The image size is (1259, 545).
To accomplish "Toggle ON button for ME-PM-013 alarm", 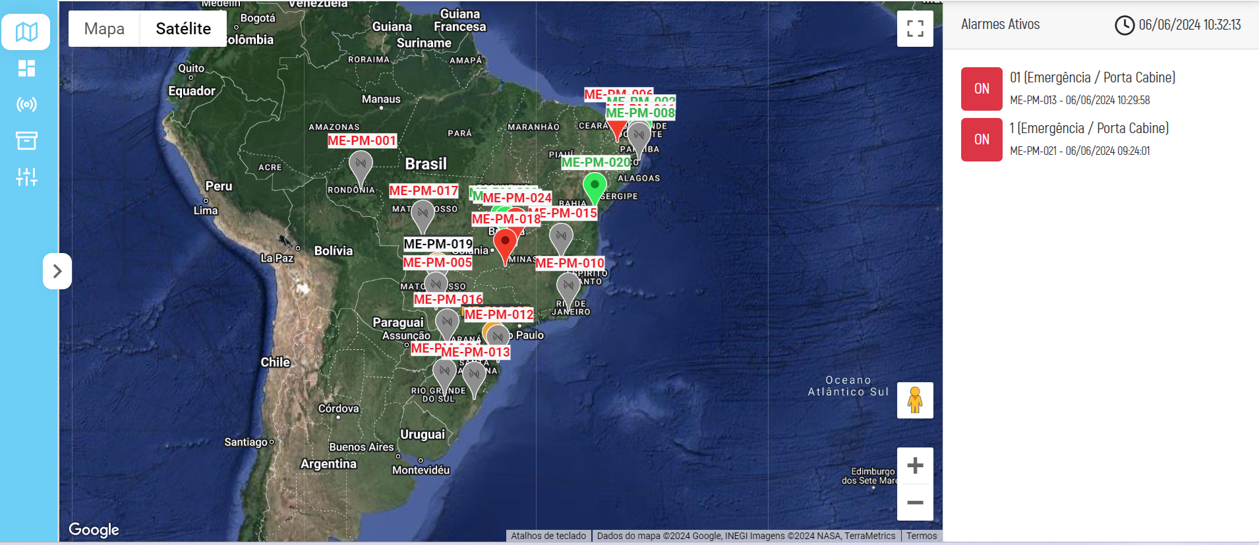I will (x=981, y=89).
